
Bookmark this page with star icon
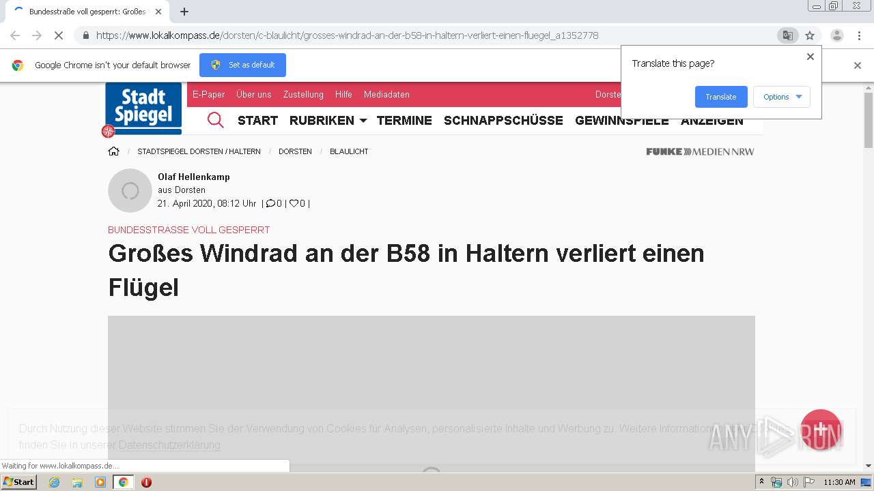point(810,35)
